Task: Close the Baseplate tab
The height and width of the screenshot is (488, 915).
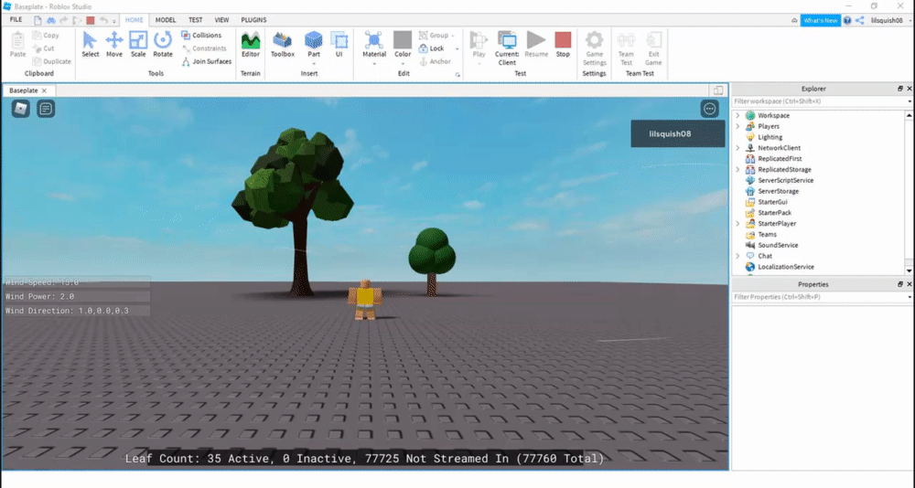Action: 44,91
